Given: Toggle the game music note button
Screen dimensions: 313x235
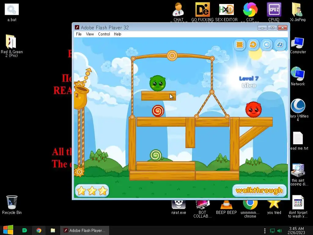Looking at the screenshot, I should point(280,45).
